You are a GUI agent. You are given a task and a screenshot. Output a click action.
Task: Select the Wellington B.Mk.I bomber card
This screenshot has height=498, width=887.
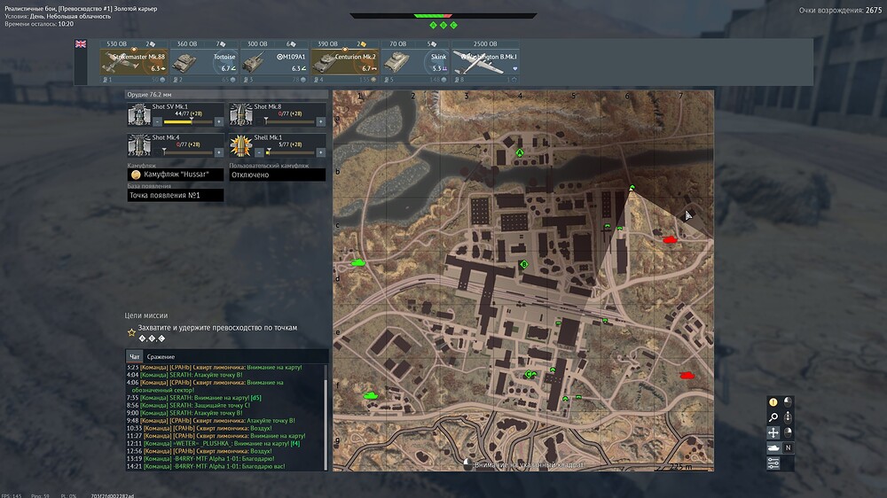coord(485,62)
